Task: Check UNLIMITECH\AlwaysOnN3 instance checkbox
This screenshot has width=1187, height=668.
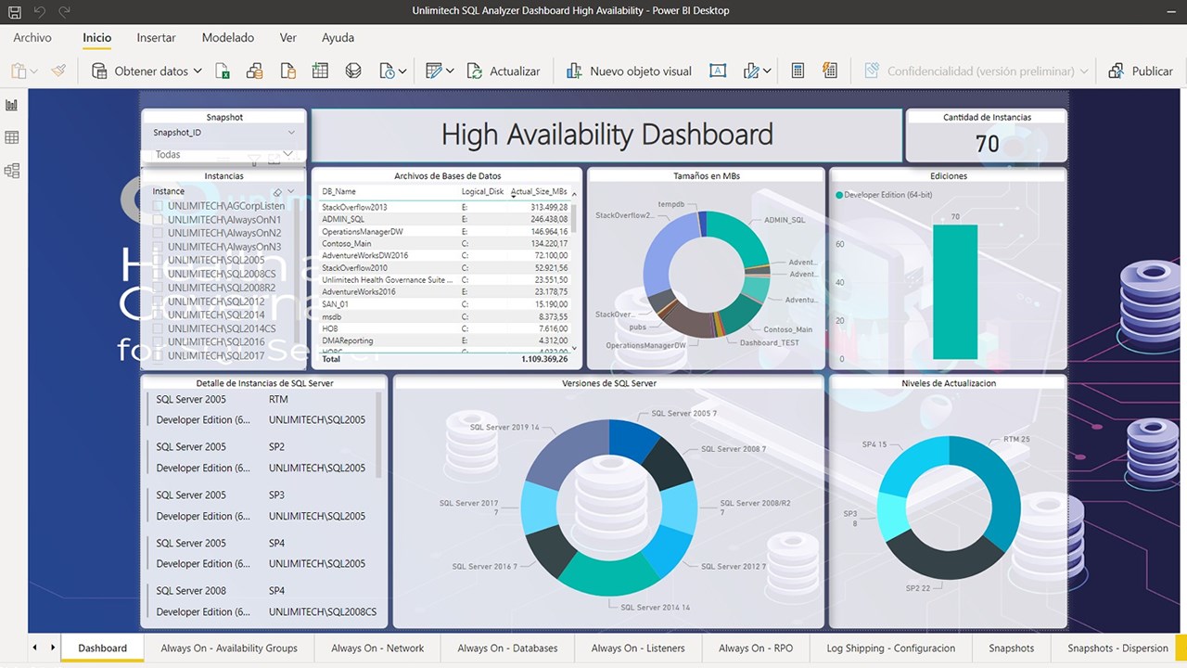Action: (x=158, y=247)
